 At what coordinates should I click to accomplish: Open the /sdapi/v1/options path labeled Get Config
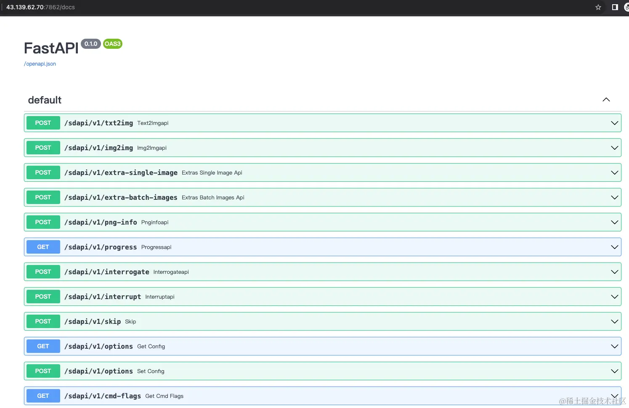coord(98,346)
